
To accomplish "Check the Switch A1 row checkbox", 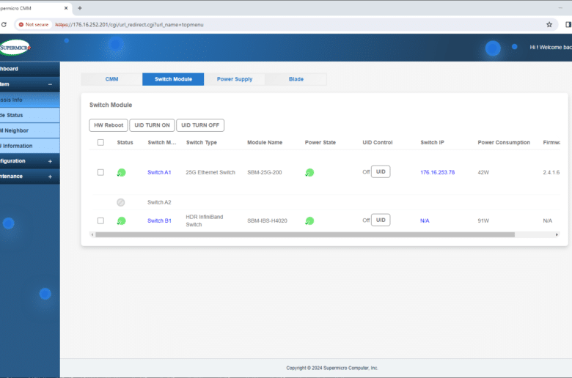I will pos(100,172).
